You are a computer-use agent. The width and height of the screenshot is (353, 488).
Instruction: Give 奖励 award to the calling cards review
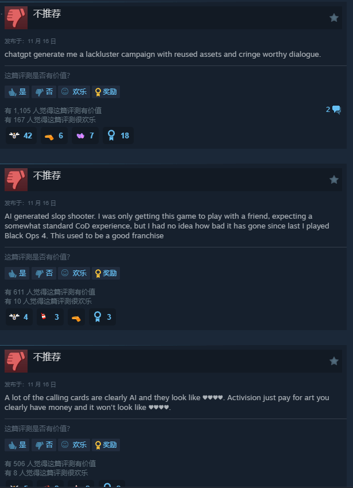pos(106,445)
